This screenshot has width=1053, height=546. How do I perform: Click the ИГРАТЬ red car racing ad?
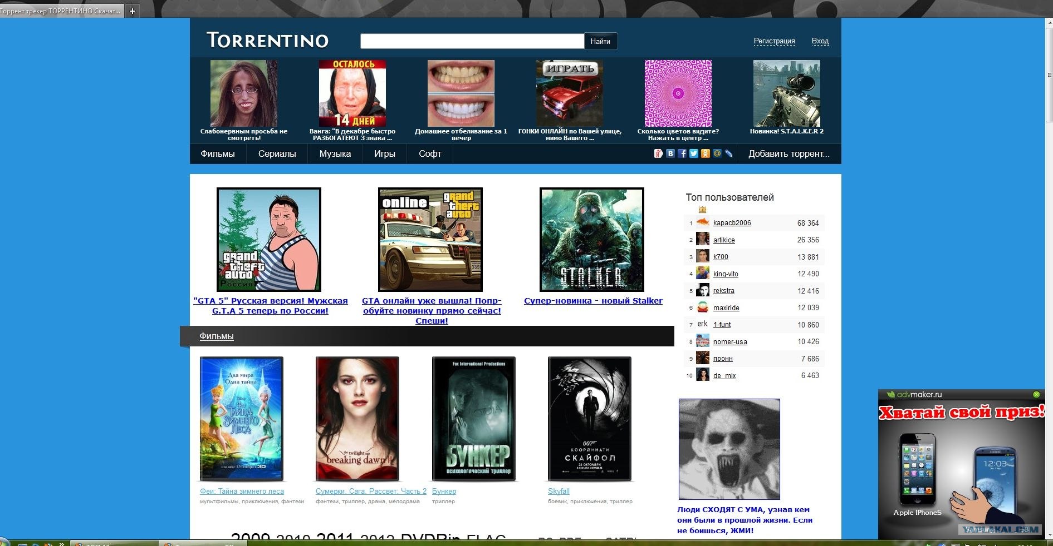pos(570,93)
